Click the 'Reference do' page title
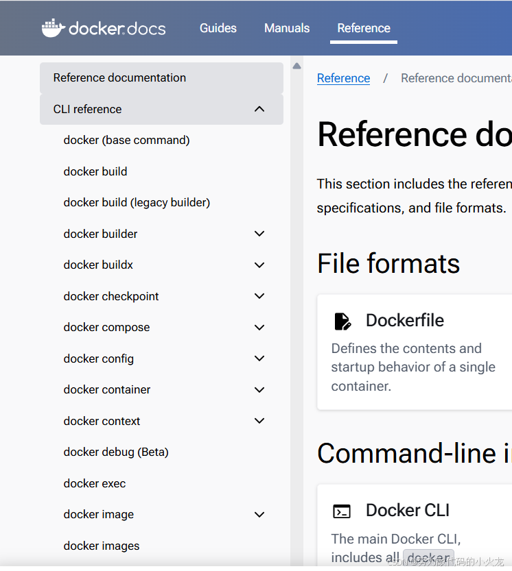The height and width of the screenshot is (571, 512). point(415,135)
